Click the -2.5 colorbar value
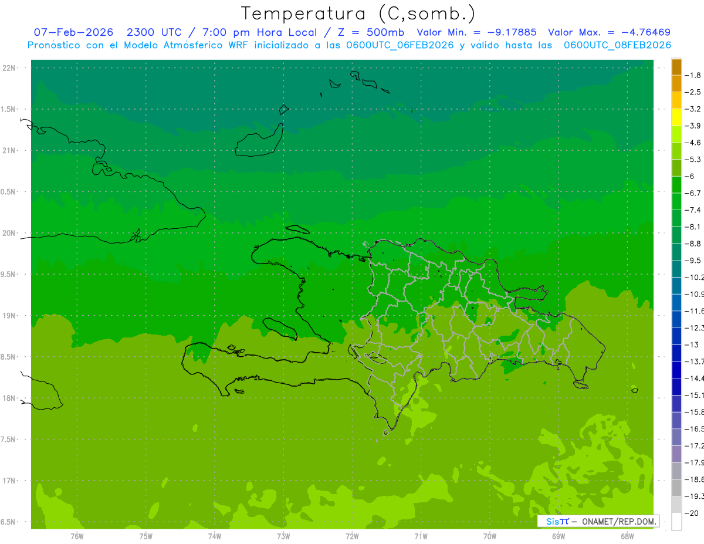Image resolution: width=704 pixels, height=544 pixels. coord(693,92)
